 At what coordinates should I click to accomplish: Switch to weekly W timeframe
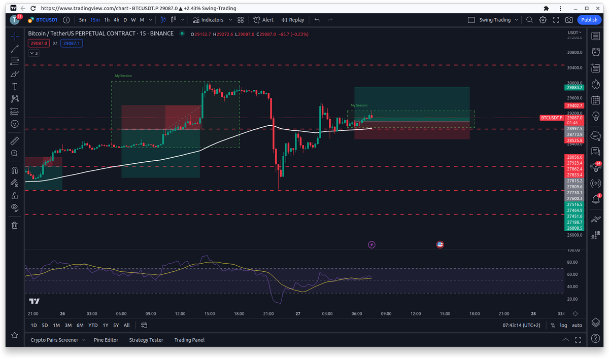point(133,20)
